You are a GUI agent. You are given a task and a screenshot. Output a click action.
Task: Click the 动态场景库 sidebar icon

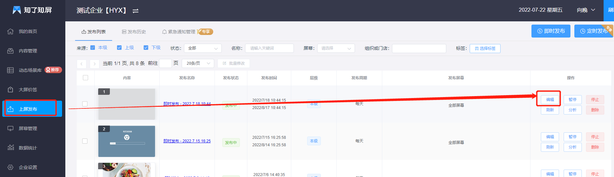(10, 70)
